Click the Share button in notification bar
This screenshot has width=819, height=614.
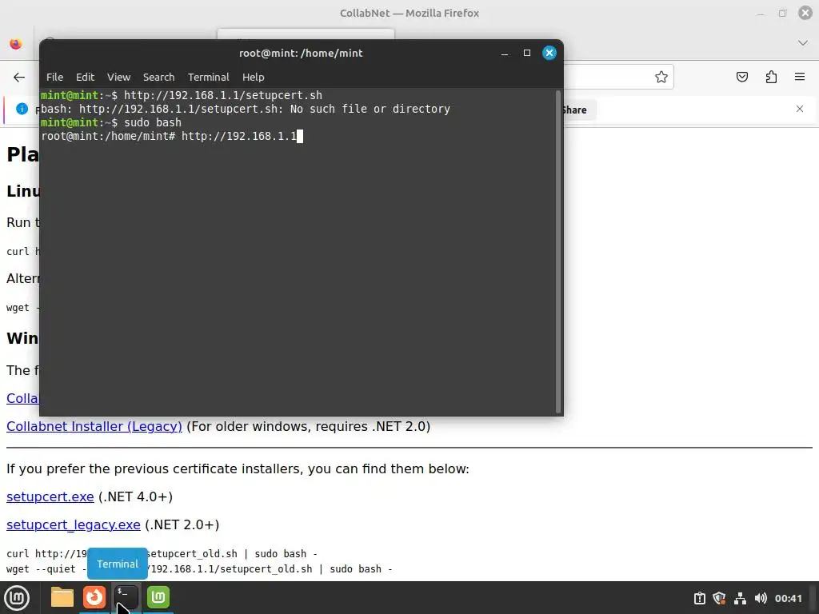point(574,110)
